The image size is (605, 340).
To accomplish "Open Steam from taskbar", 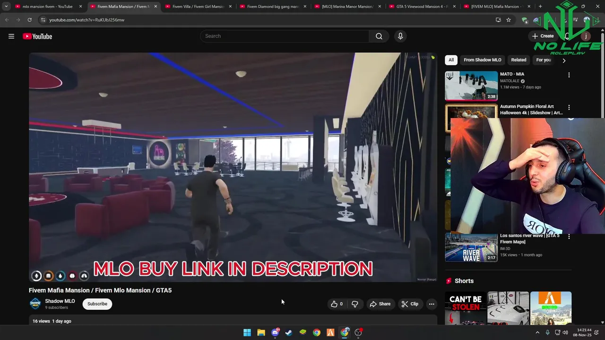I will (x=289, y=332).
